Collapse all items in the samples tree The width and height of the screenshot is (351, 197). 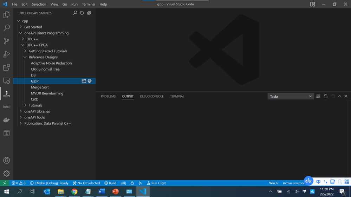tap(89, 13)
